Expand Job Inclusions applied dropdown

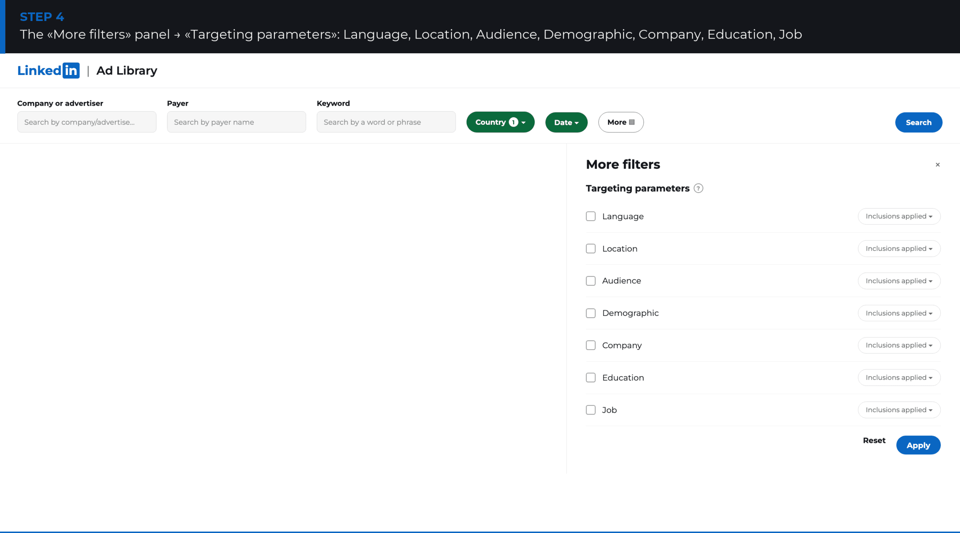[899, 410]
